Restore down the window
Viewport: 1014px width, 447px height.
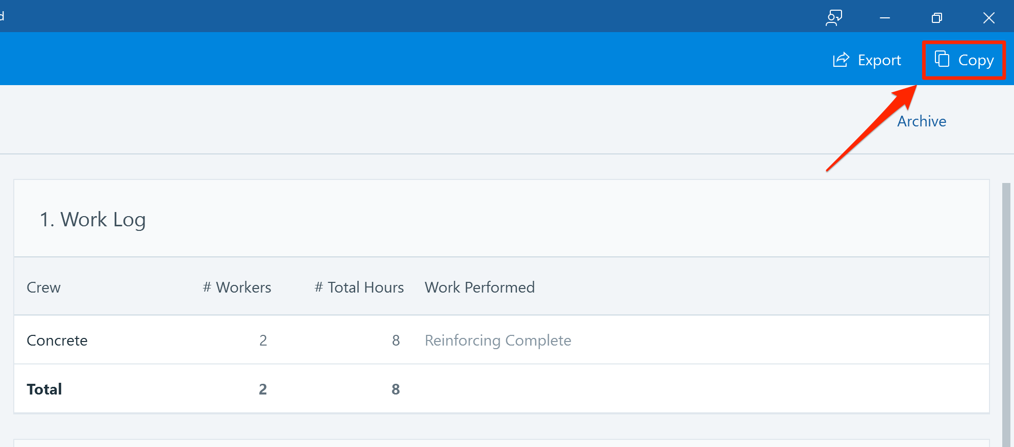click(936, 18)
